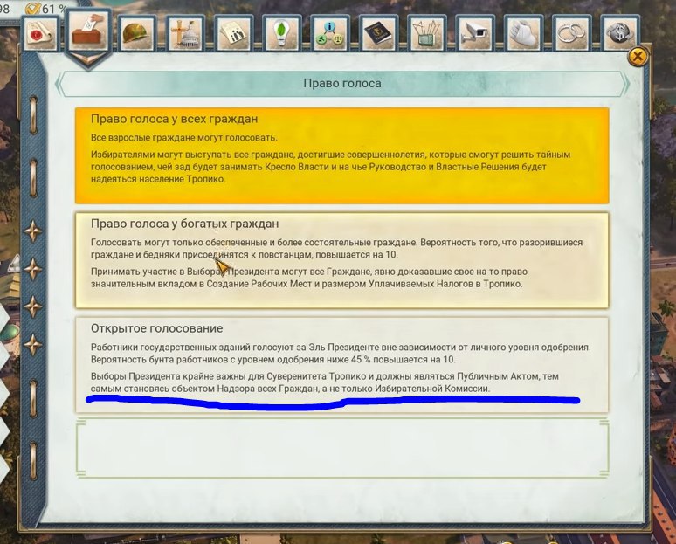Screen dimensions: 676x544
Task: Open the lightbulb with green leaf tab
Action: pos(281,34)
